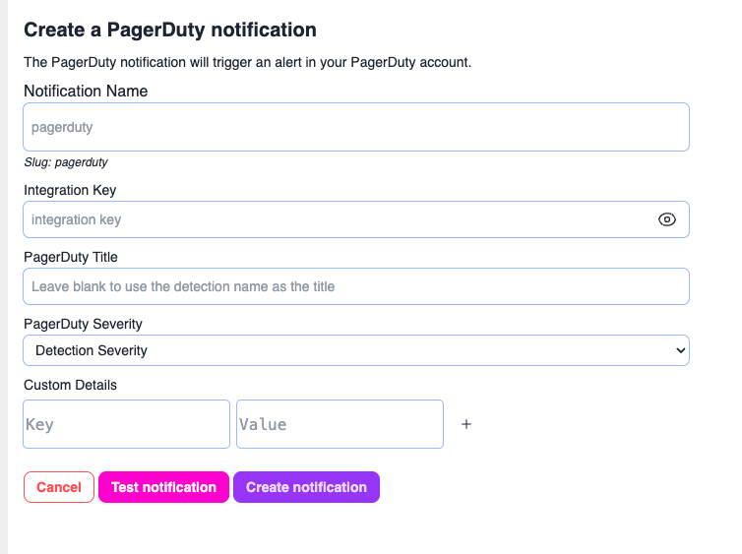This screenshot has height=554, width=742.
Task: Click into the integration key field
Action: point(335,219)
